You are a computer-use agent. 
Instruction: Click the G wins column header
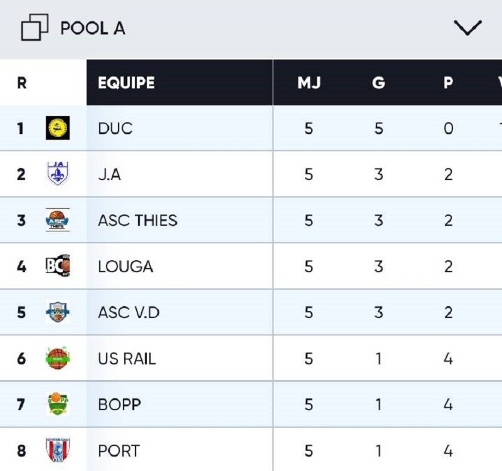pyautogui.click(x=378, y=83)
